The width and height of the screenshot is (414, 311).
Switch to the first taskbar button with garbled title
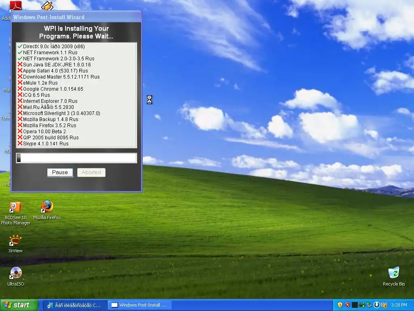pos(75,305)
